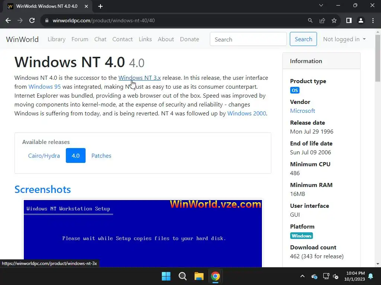Open the clock and date panel
This screenshot has height=285, width=381.
point(355,276)
